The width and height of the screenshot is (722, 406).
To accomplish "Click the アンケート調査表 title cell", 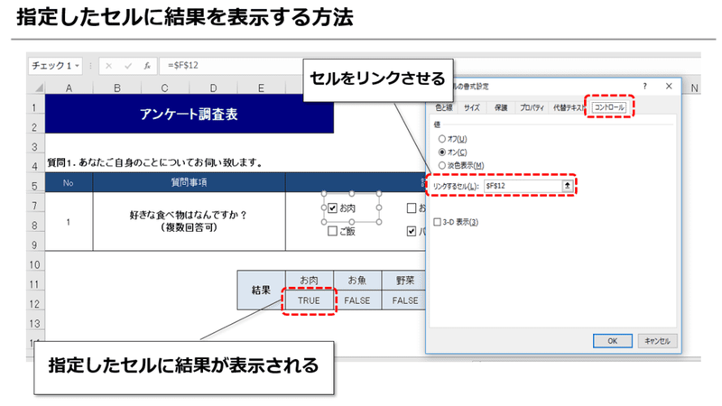I will pos(190,114).
